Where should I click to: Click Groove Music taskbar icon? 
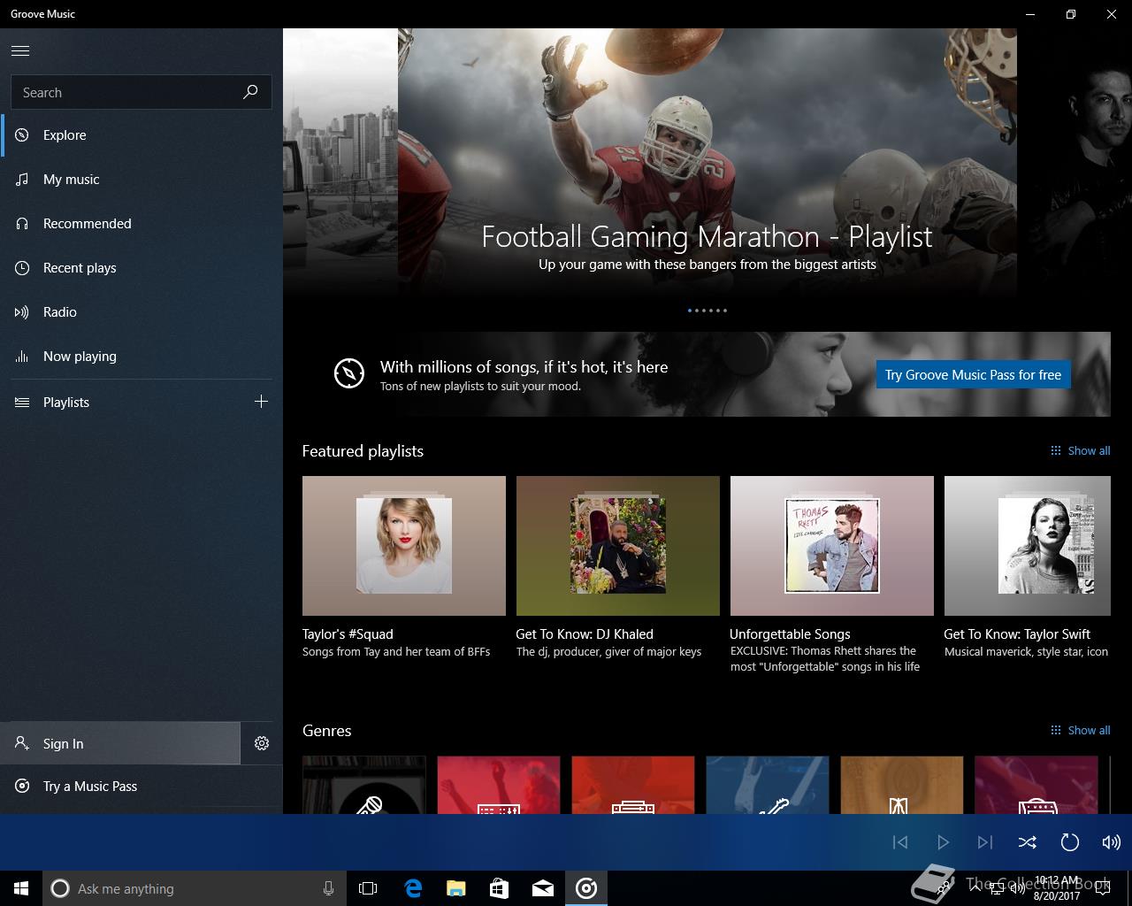[x=586, y=888]
